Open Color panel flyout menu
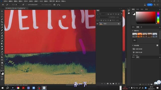161x90 pixels. (x=160, y=9)
